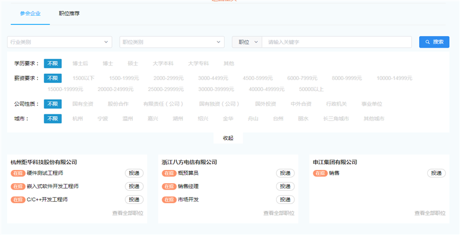Select 不限 for 公司性质
This screenshot has height=235, width=460.
pos(53,104)
